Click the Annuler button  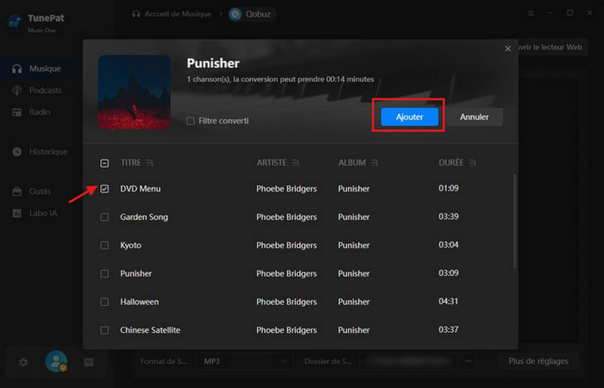475,116
